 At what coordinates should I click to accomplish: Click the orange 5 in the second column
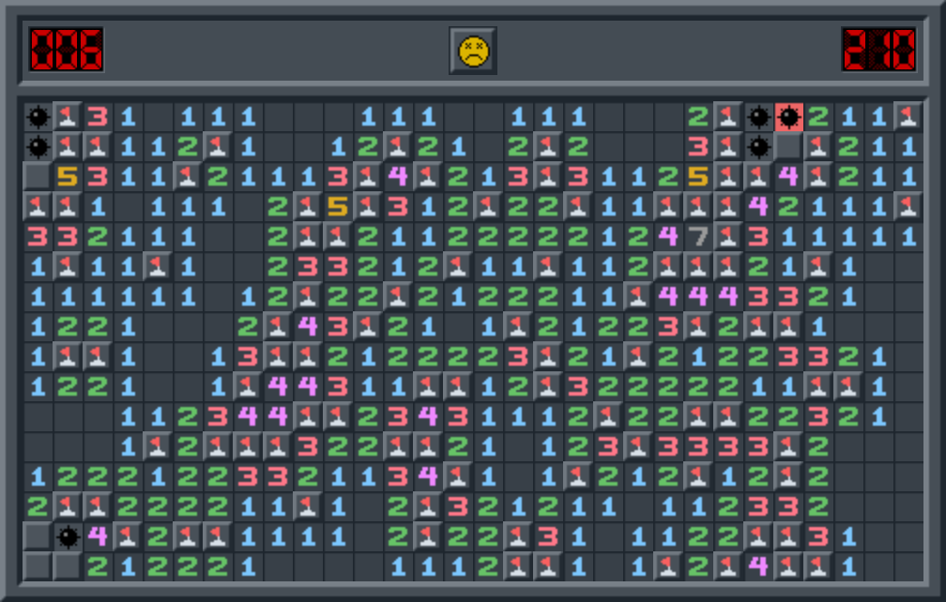[x=68, y=177]
